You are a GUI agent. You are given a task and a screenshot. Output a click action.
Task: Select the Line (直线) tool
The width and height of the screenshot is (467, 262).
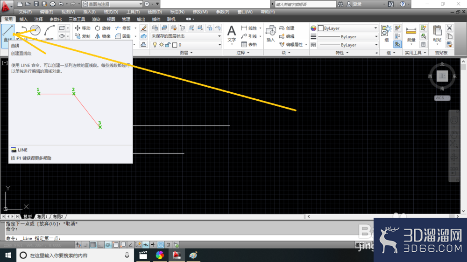8,33
